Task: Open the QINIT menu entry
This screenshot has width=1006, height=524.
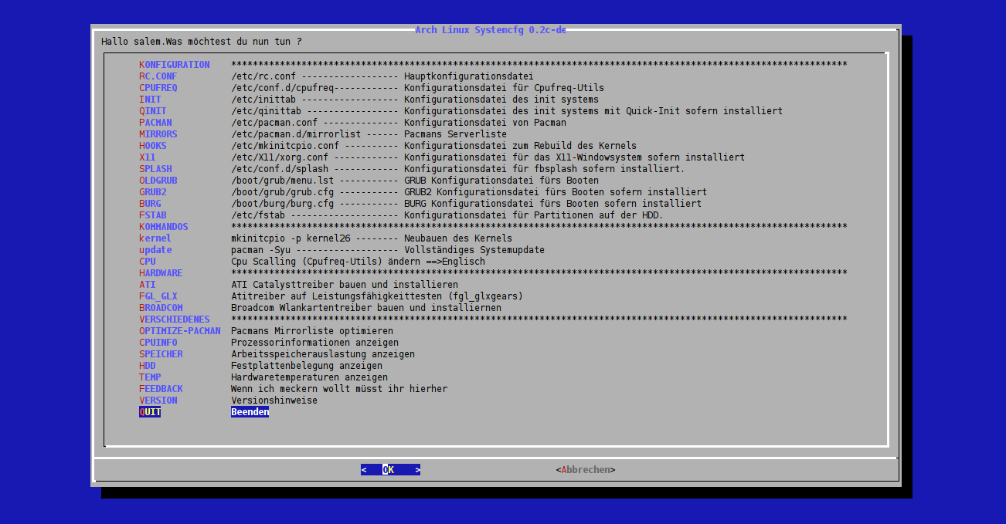Action: coord(152,111)
